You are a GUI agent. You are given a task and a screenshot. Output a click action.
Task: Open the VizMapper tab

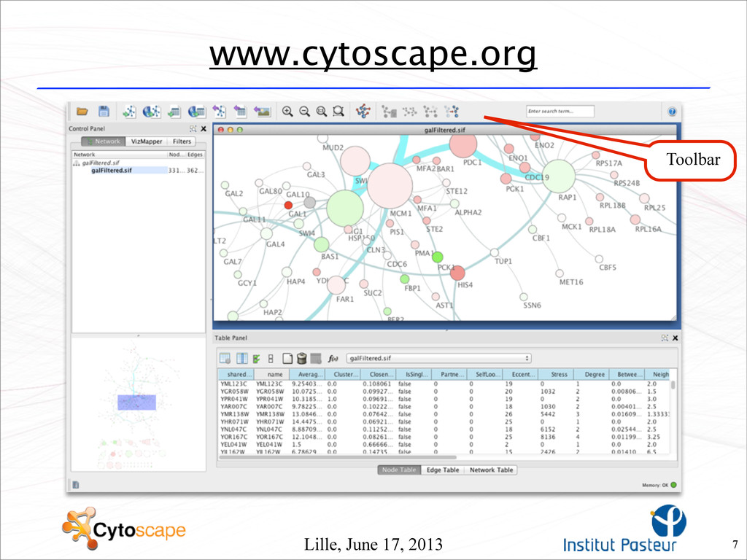click(147, 141)
